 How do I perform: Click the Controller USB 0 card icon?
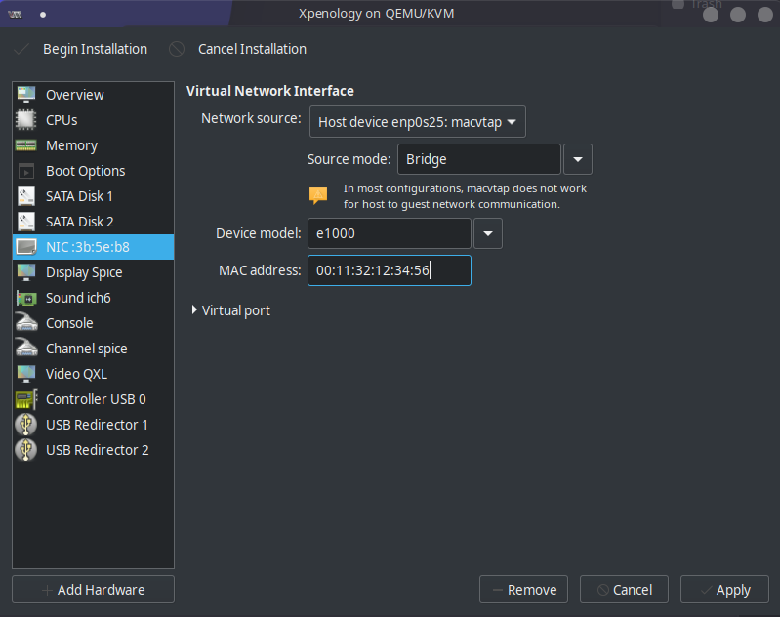(25, 399)
